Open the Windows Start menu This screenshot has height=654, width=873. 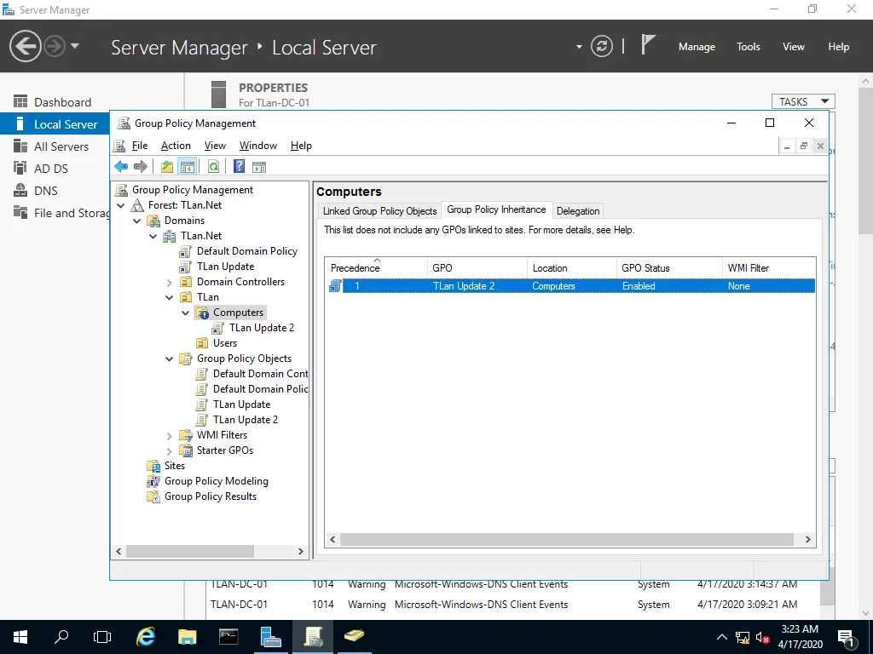tap(20, 637)
